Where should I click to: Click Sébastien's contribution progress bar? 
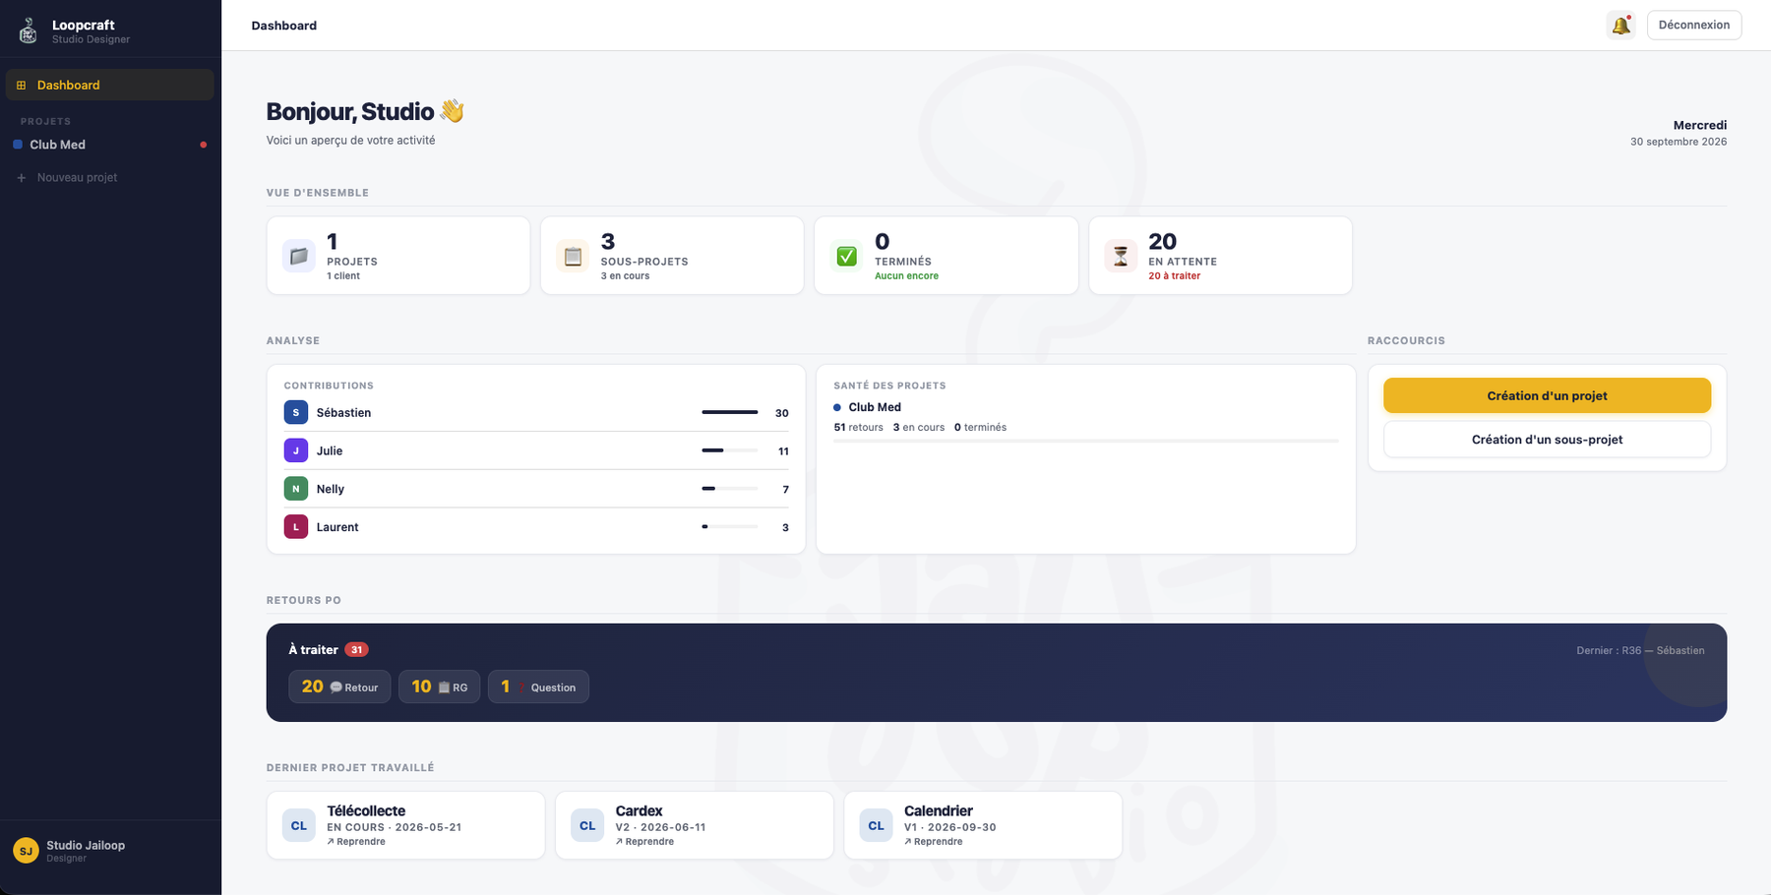tap(730, 412)
